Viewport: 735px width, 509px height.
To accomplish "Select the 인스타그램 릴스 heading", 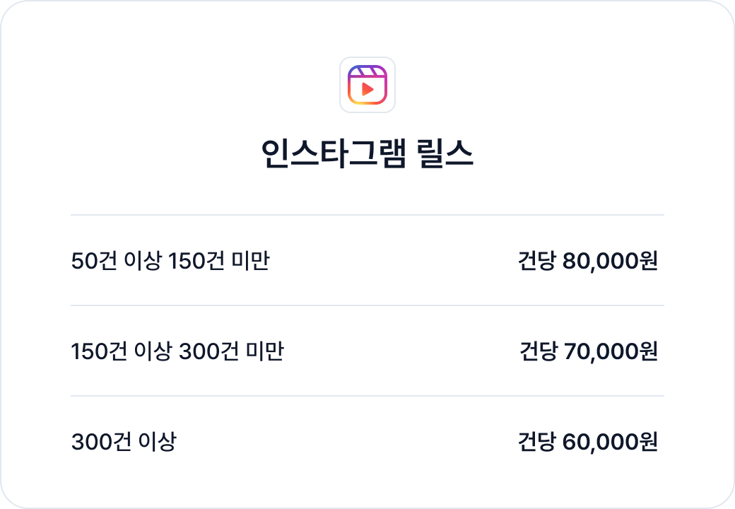I will [x=367, y=153].
